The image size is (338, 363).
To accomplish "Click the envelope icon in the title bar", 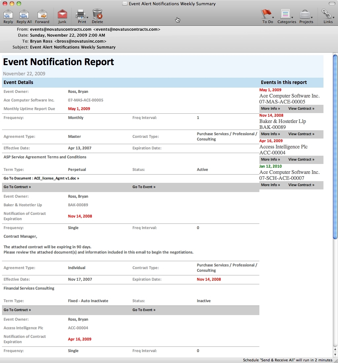I will click(125, 4).
